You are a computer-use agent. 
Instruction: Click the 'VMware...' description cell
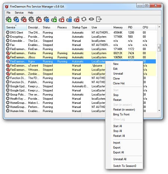(34, 70)
